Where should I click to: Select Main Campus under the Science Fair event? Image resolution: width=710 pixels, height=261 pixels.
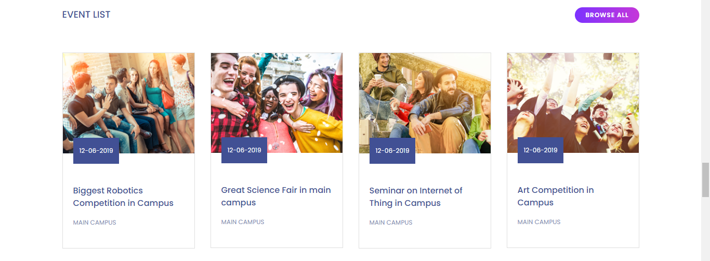pyautogui.click(x=243, y=222)
